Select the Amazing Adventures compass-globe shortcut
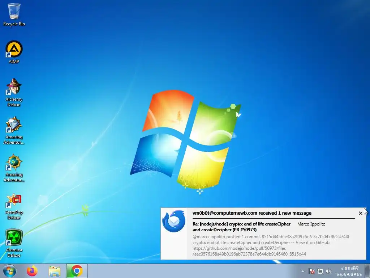 pos(14,168)
